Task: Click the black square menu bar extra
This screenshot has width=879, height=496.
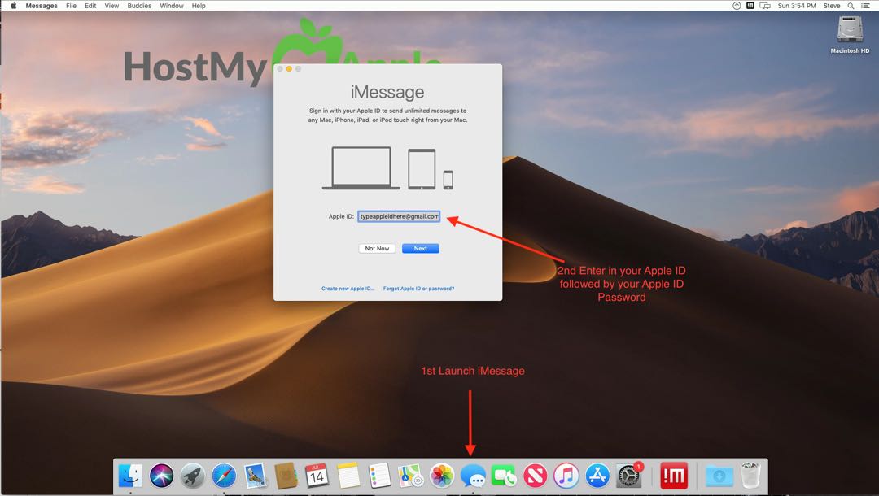Action: [x=750, y=6]
